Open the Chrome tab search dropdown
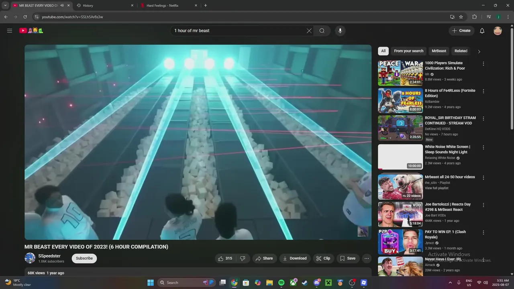The height and width of the screenshot is (289, 514). click(5, 6)
